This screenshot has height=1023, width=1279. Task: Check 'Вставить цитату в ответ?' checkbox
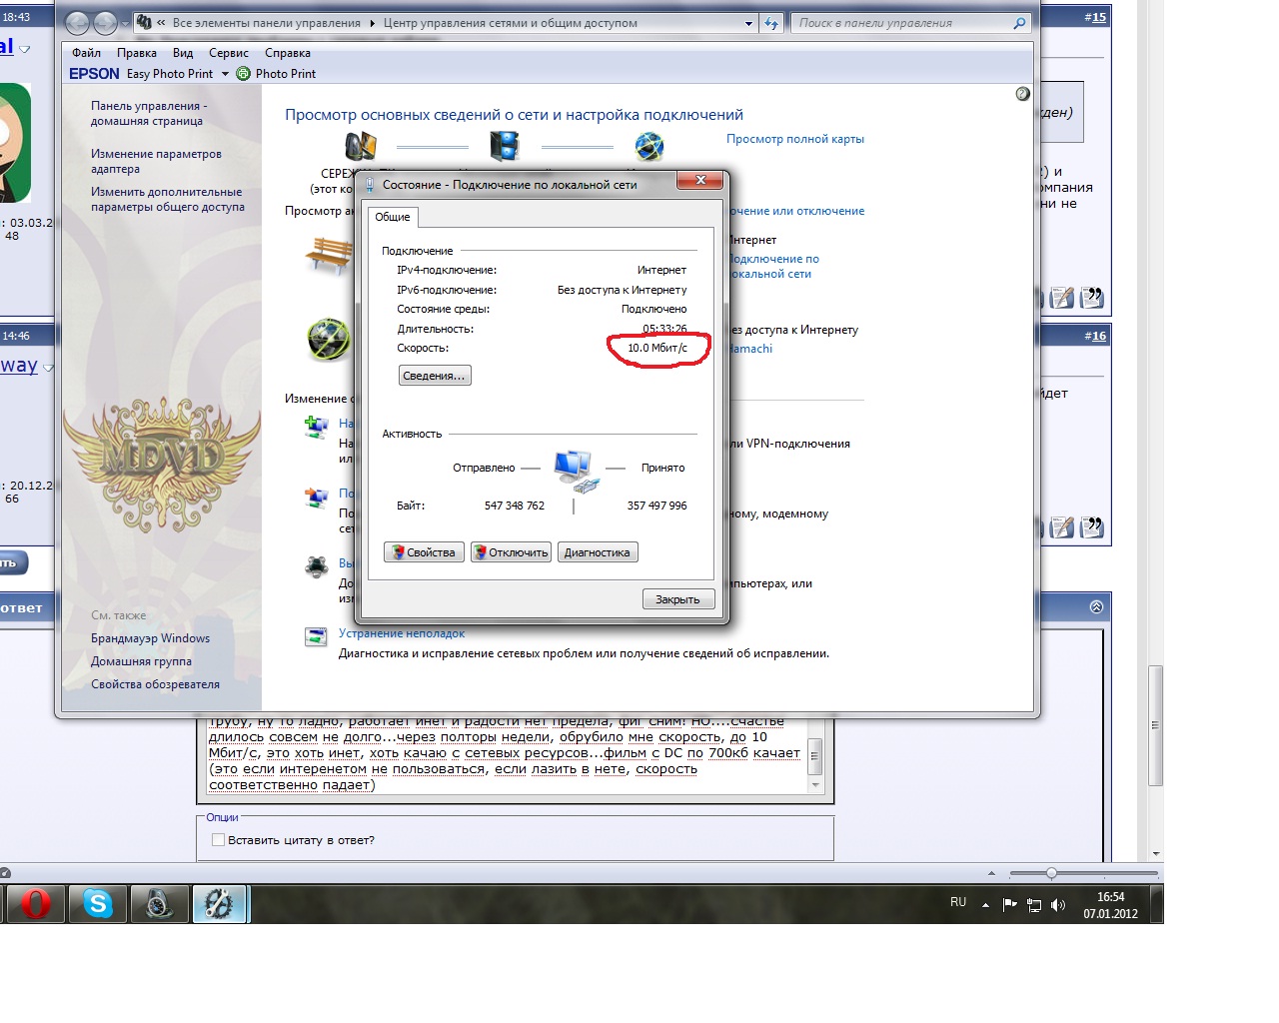click(x=218, y=840)
